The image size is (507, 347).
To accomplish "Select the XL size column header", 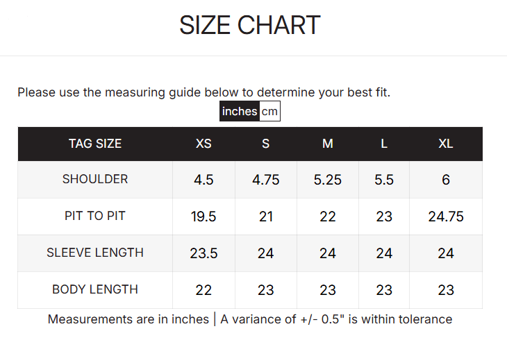I will (x=446, y=144).
